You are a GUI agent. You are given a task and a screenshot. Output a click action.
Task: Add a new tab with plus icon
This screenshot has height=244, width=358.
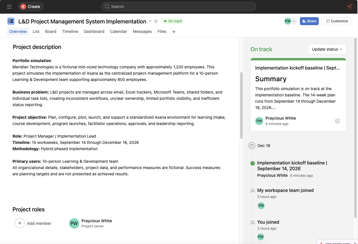174,32
